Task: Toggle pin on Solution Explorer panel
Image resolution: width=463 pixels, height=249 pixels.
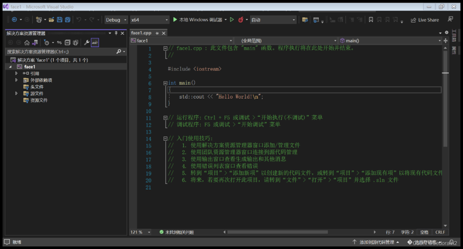Action: click(116, 33)
